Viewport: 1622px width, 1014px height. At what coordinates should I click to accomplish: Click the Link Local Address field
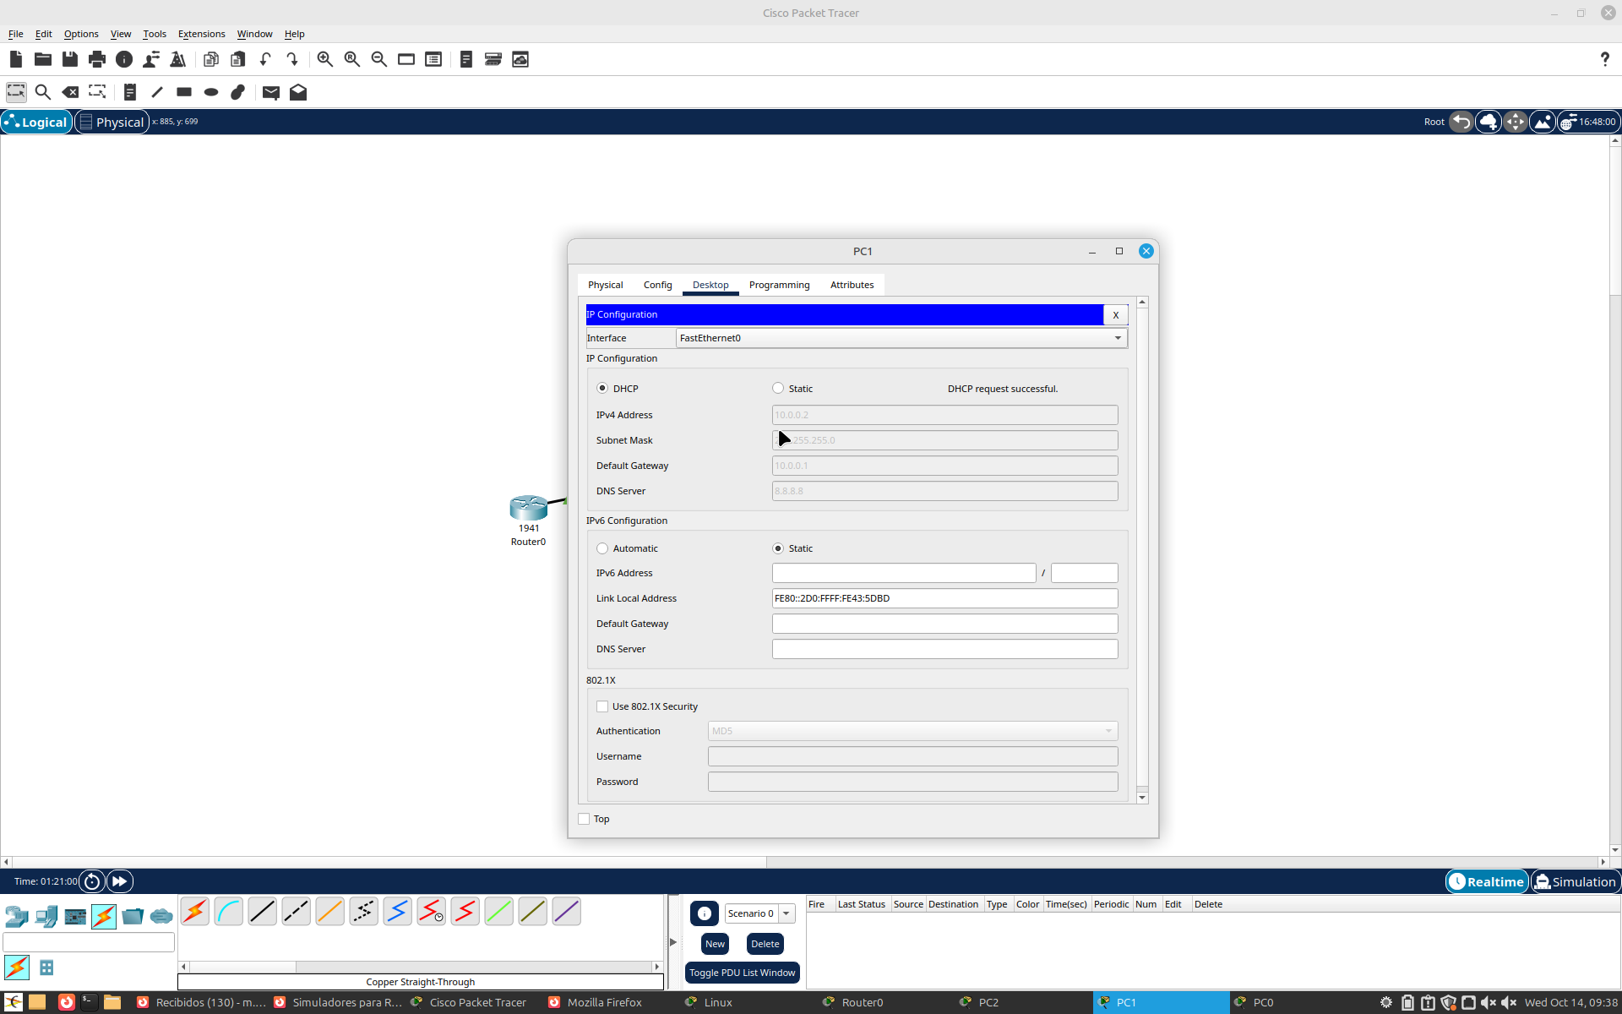click(944, 598)
